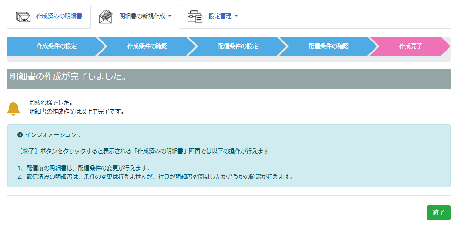Click the お疲れ様でした message text

[51, 103]
